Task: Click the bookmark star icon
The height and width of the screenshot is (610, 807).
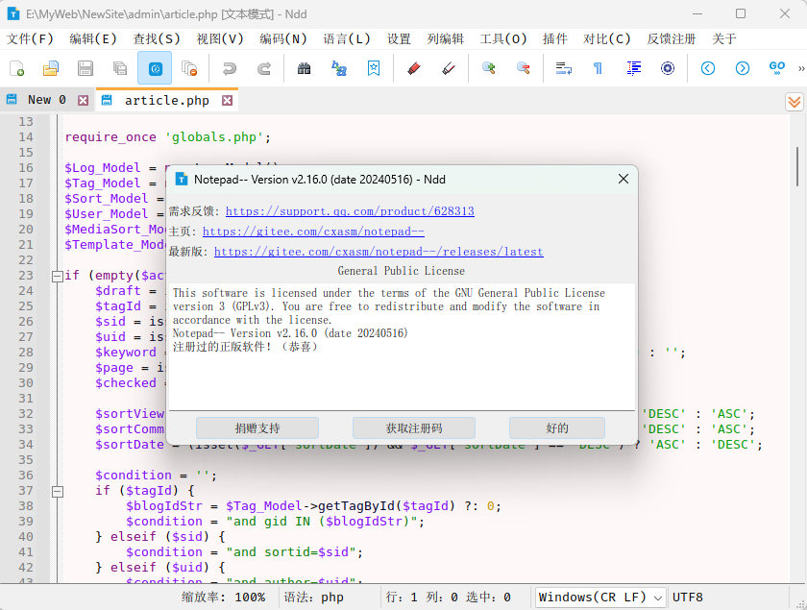Action: point(374,68)
